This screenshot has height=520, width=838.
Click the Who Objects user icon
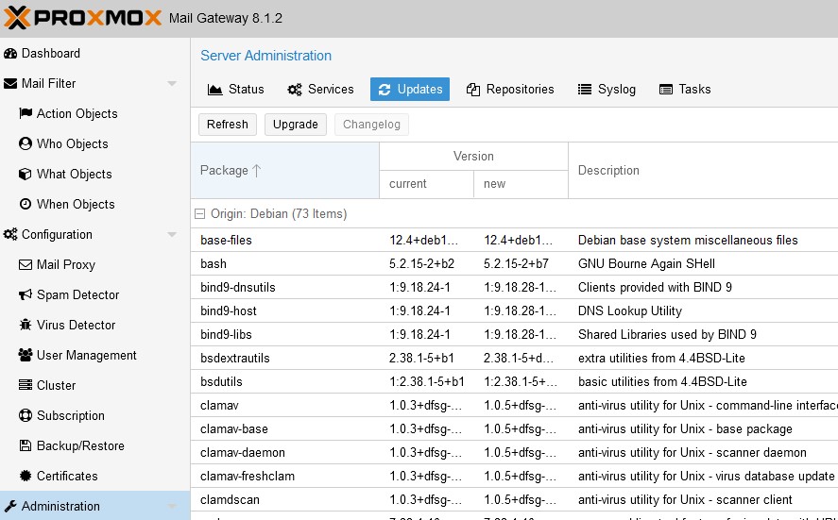26,143
